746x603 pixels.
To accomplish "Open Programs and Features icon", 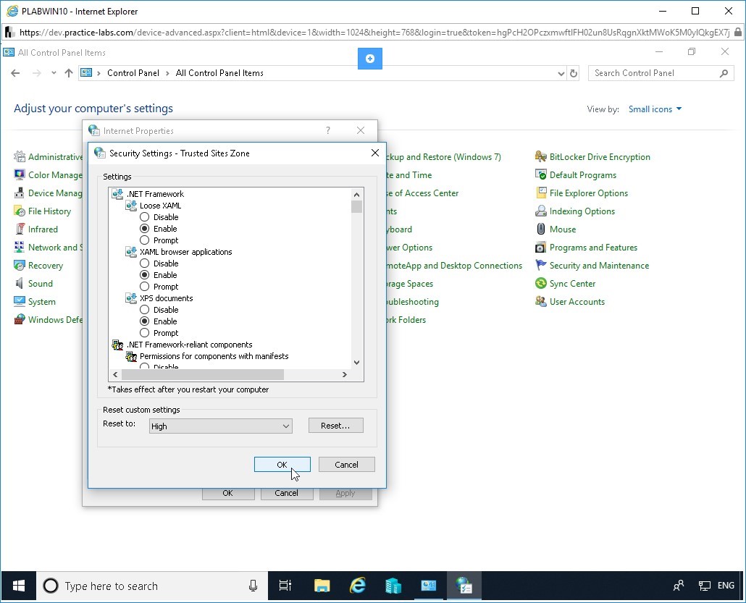I will [x=540, y=247].
